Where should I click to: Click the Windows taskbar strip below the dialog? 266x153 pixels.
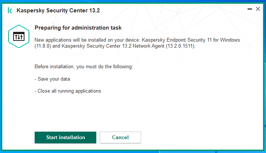pos(133,152)
